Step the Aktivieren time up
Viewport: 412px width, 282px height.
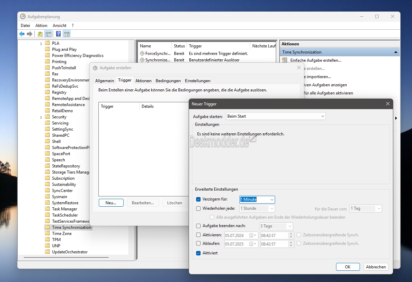[x=291, y=234]
